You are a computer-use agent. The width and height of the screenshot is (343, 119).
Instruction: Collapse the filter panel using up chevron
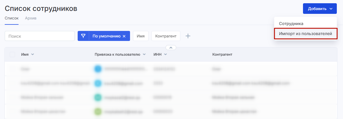[171, 47]
